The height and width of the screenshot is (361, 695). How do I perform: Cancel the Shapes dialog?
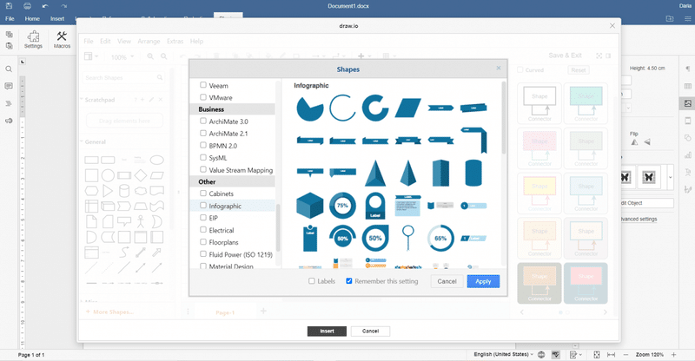coord(447,281)
